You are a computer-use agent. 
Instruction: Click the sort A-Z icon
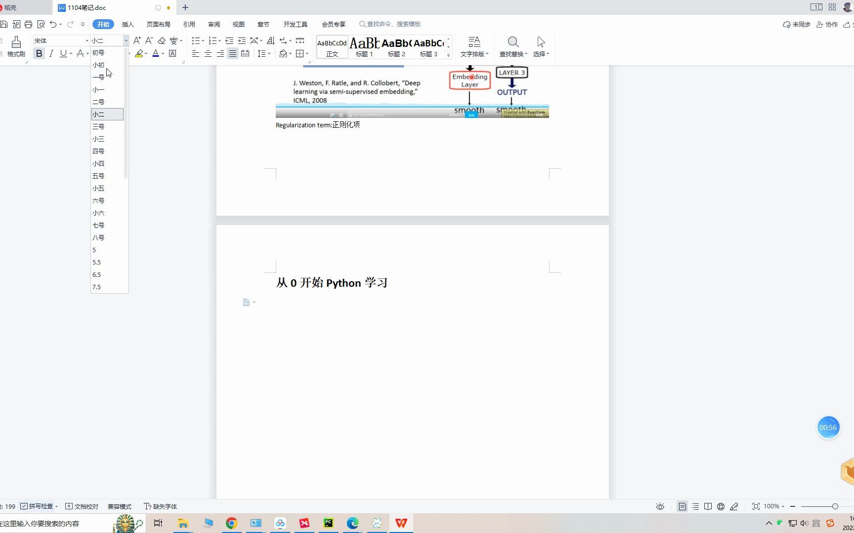271,40
